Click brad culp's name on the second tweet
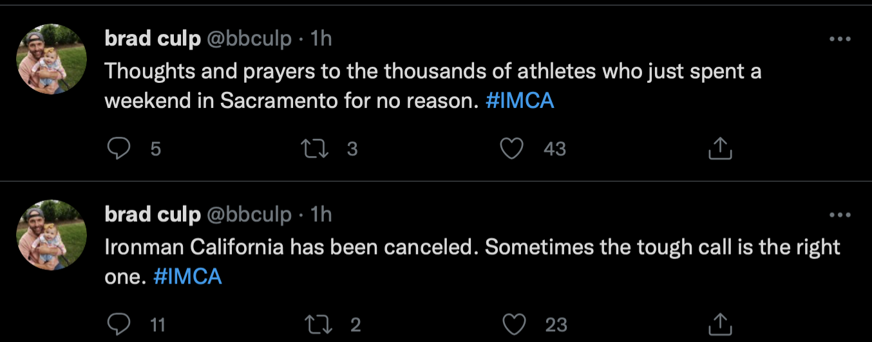 pos(152,215)
